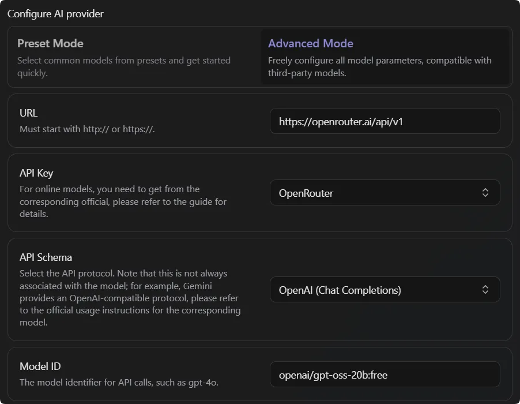Open the API Key dropdown chevron icon
The width and height of the screenshot is (520, 404).
485,193
